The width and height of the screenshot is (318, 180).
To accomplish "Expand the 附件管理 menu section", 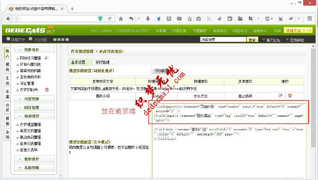I will pos(34,108).
